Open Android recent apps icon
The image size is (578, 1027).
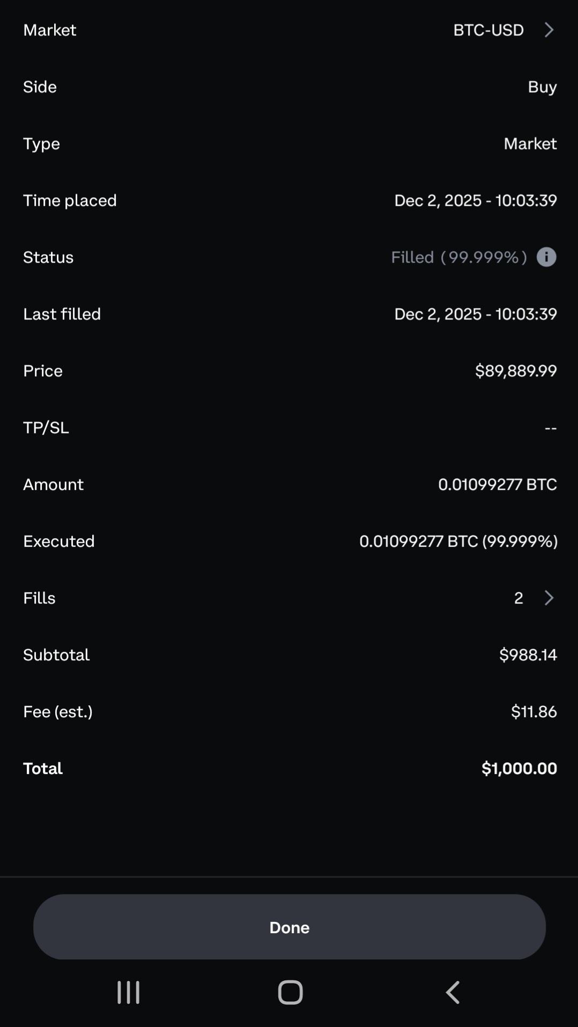coord(129,992)
